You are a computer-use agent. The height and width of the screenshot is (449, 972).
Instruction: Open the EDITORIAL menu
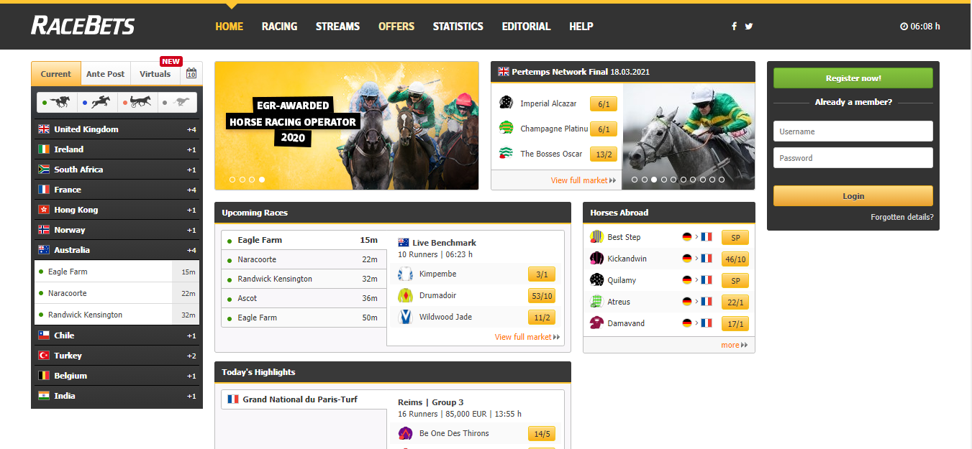[526, 27]
